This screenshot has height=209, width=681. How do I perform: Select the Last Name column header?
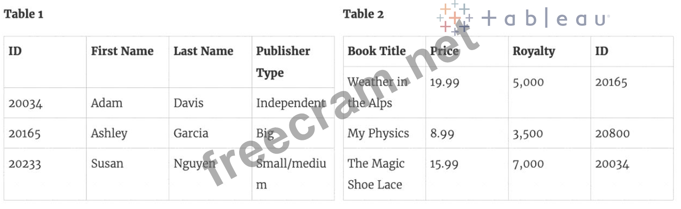(x=203, y=51)
